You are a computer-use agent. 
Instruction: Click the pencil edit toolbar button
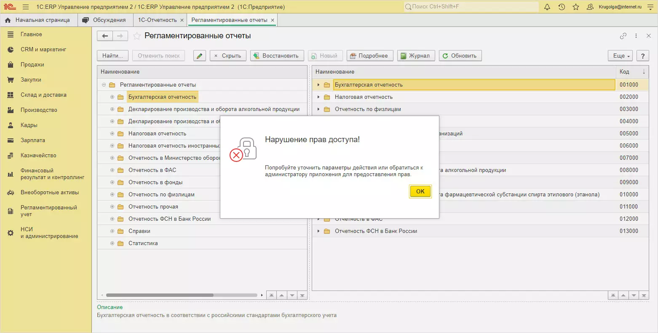coord(200,56)
